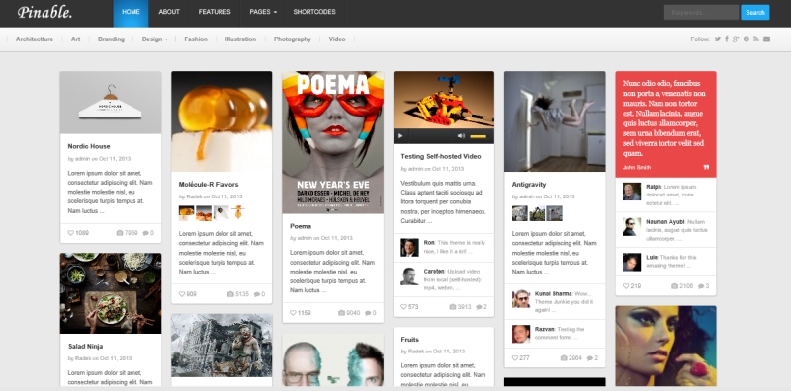Open the Nordic House post title

tap(89, 146)
